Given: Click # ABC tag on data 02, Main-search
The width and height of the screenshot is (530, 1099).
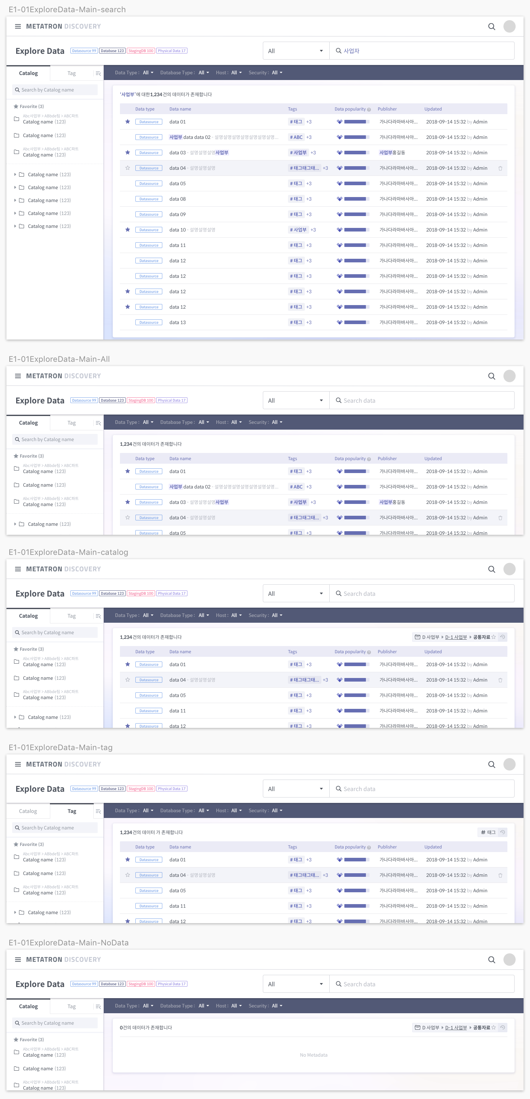Looking at the screenshot, I should (296, 137).
